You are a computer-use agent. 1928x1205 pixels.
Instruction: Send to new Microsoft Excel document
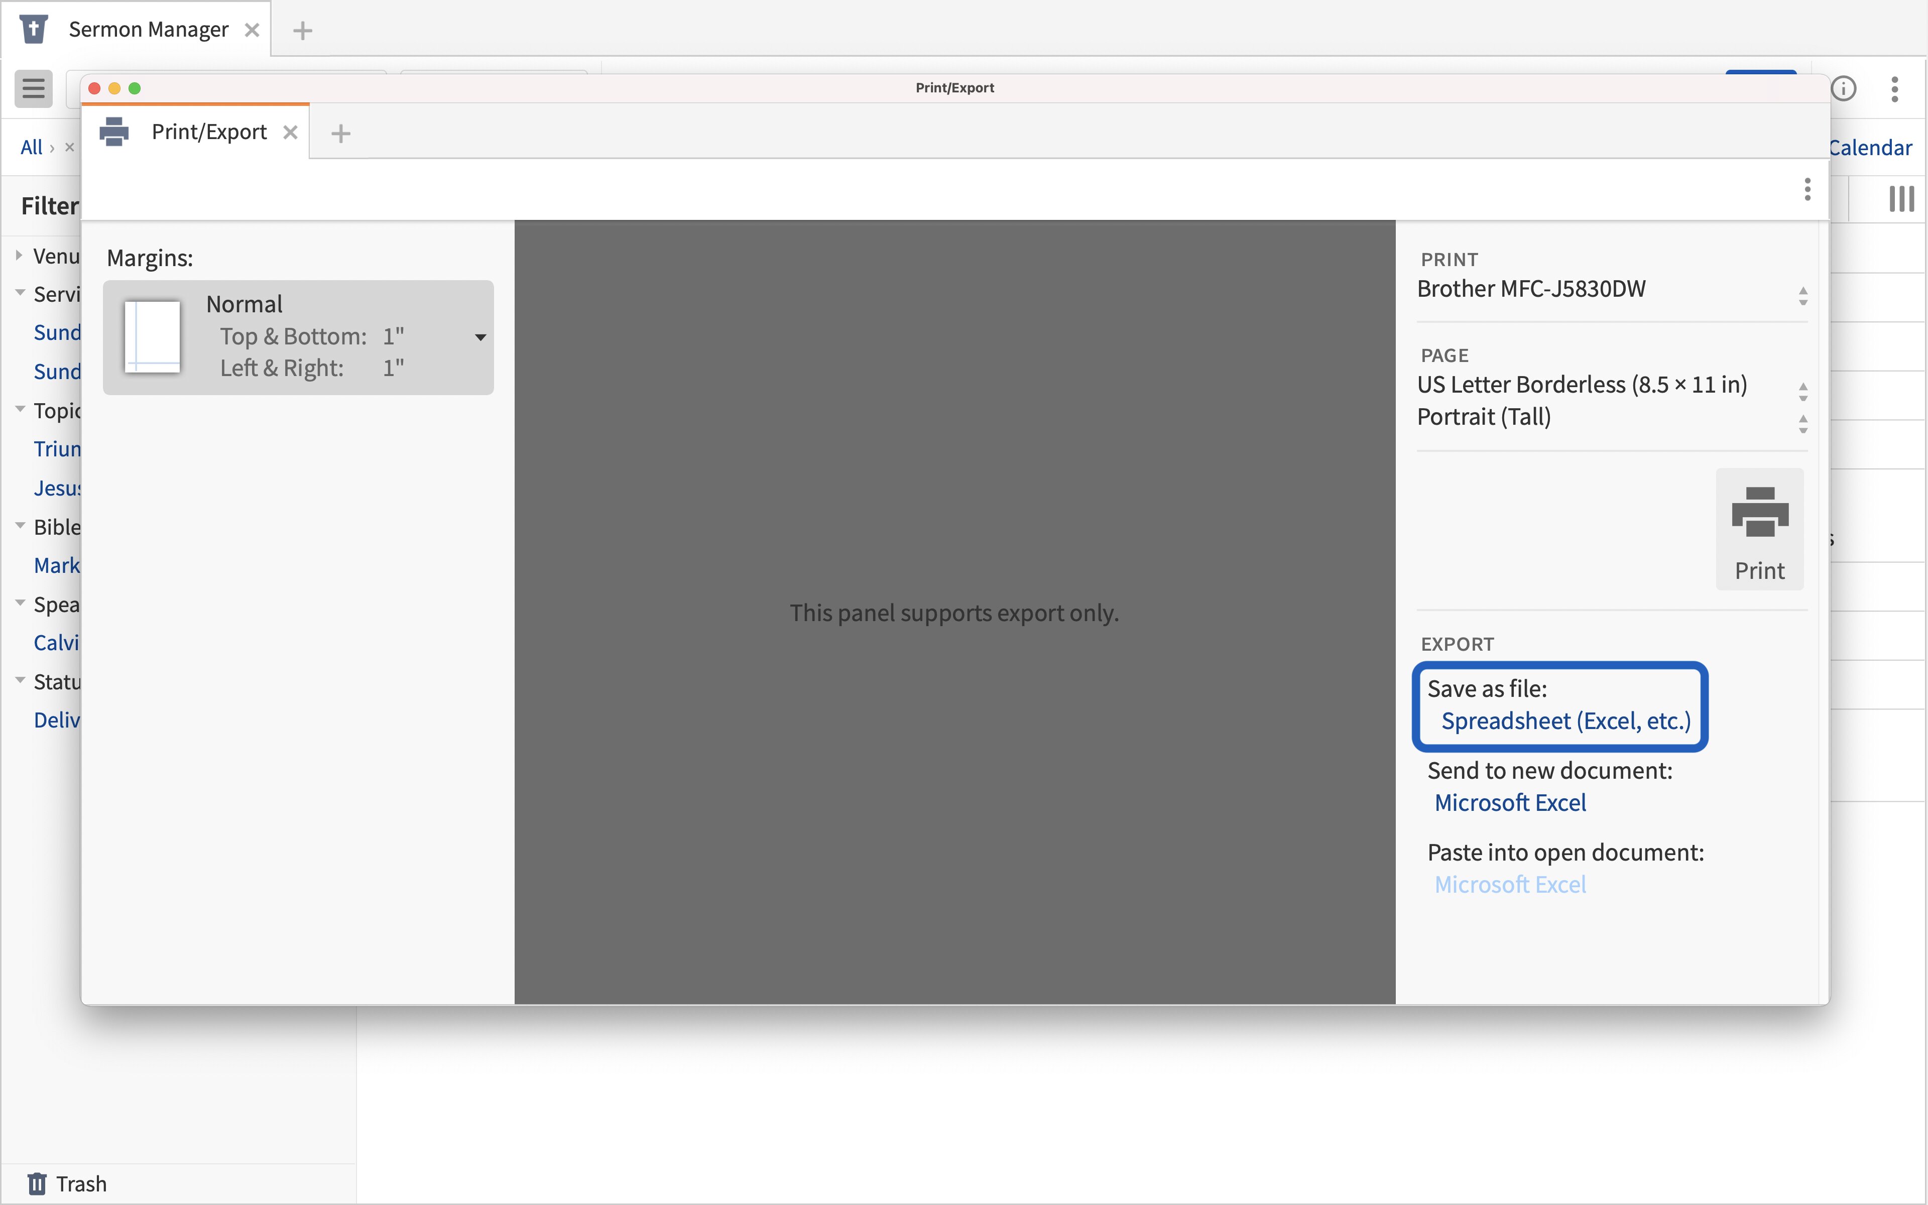point(1510,802)
